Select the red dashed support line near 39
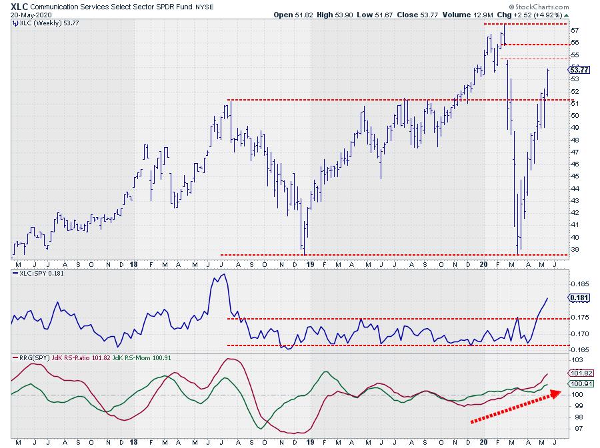The height and width of the screenshot is (448, 600). tap(393, 254)
